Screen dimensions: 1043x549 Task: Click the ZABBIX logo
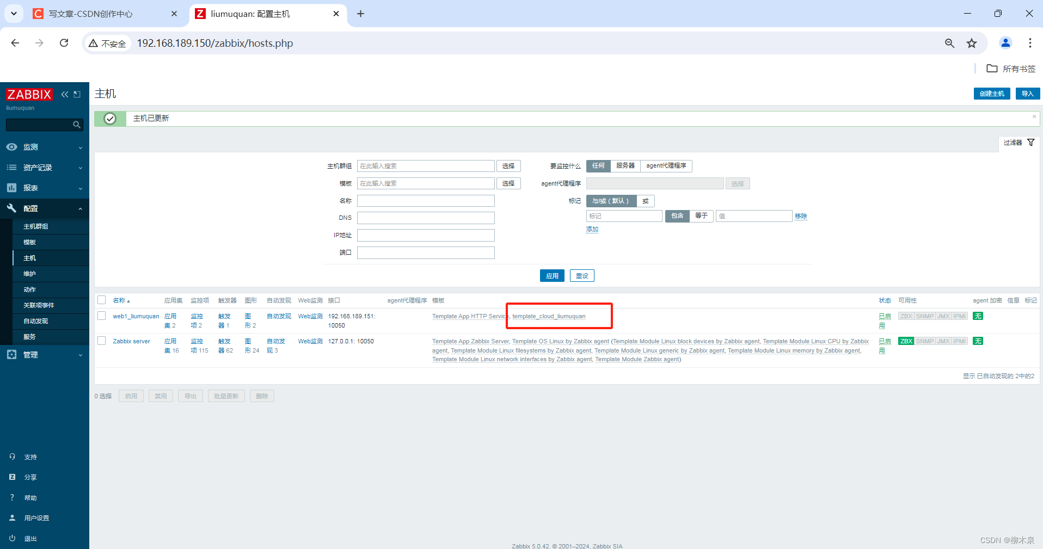tap(29, 94)
